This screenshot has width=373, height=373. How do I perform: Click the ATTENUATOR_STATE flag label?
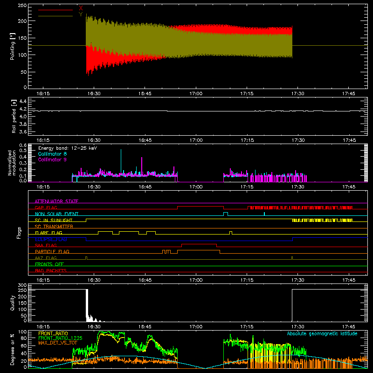click(x=56, y=201)
